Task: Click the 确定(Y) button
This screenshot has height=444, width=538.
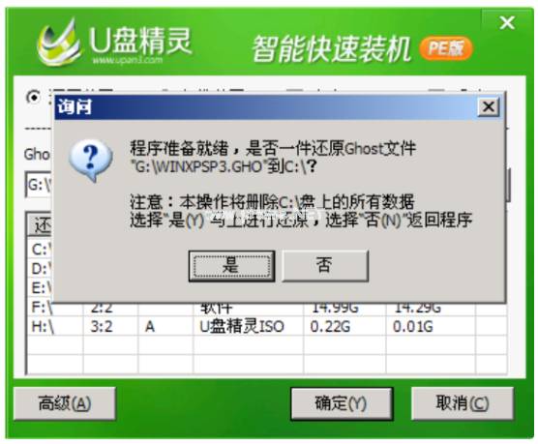Action: point(342,403)
